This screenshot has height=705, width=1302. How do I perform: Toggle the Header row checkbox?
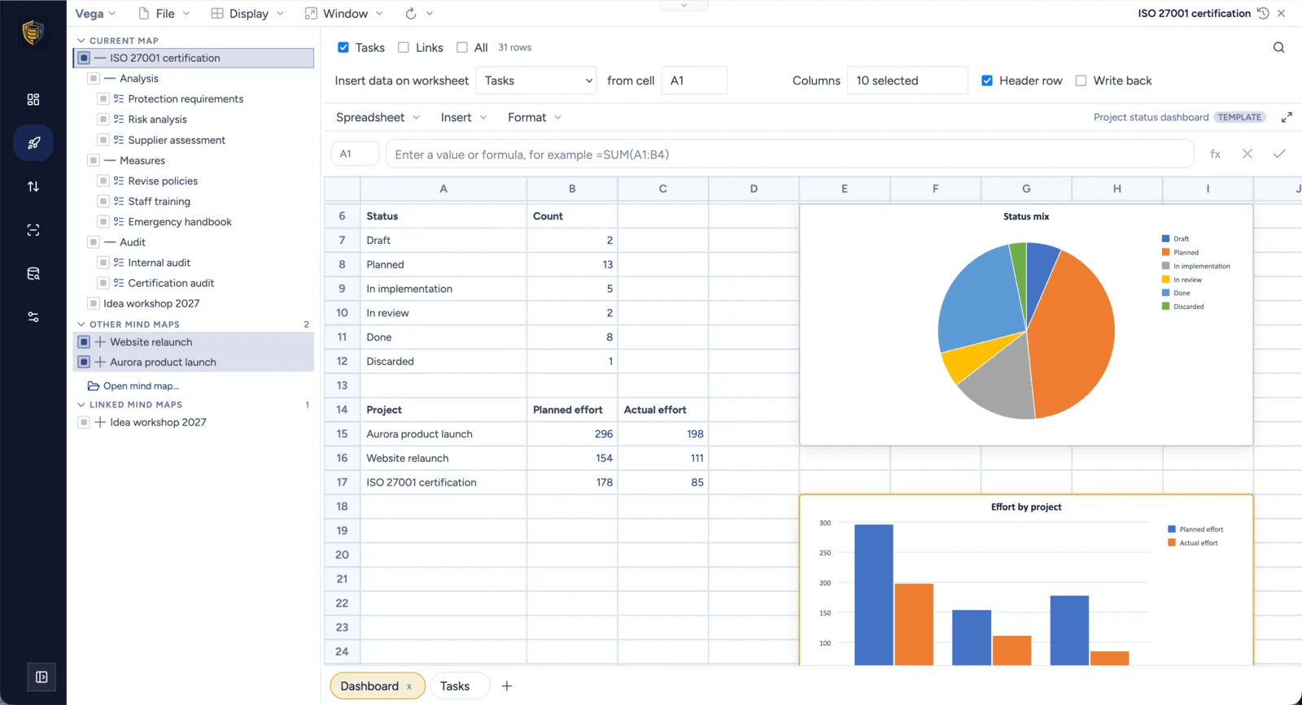[987, 81]
